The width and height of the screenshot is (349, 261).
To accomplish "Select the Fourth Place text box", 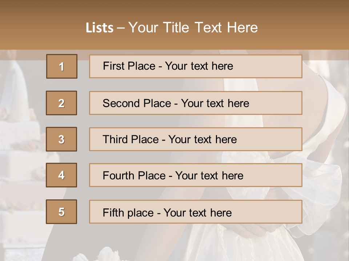I will click(196, 175).
